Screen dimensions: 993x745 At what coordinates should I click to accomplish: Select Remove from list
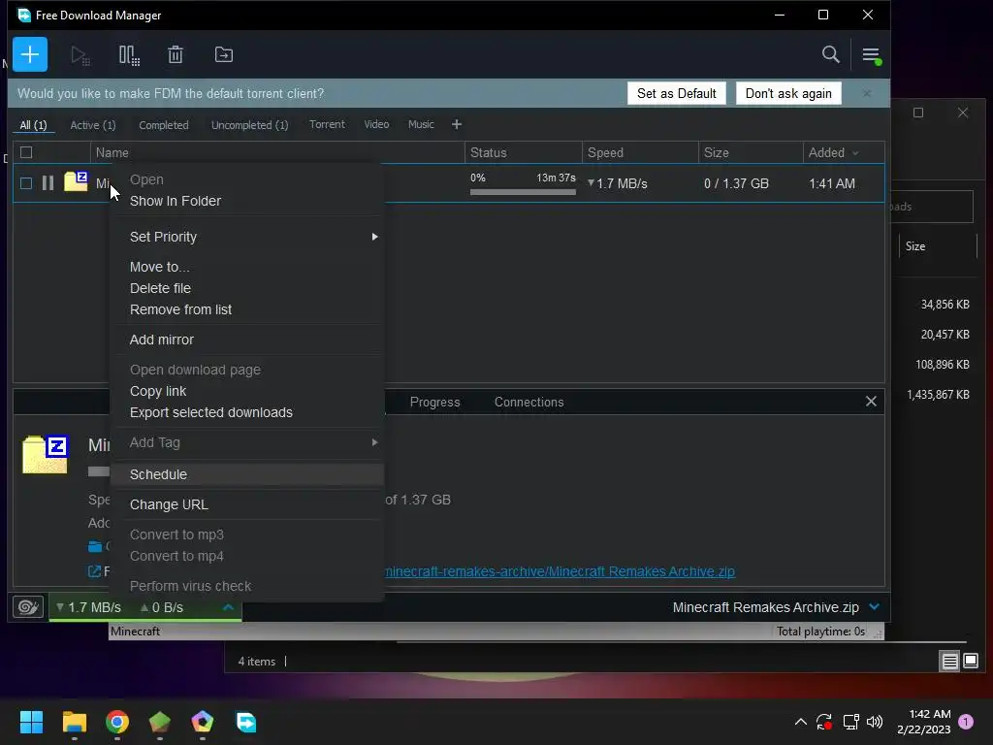tap(180, 309)
